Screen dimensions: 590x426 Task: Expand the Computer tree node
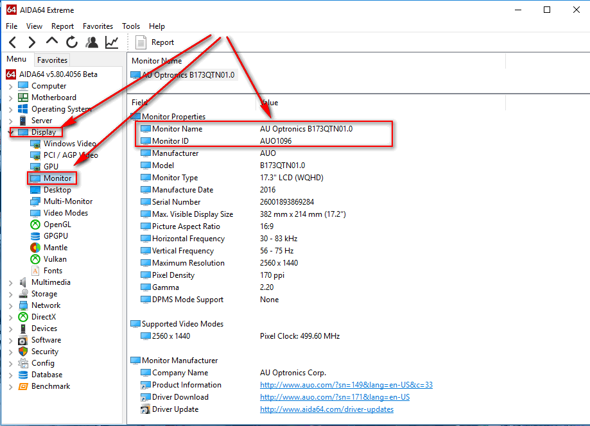click(x=10, y=87)
